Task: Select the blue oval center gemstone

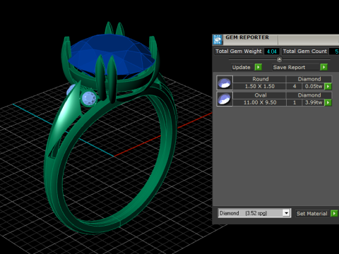Action: point(112,55)
